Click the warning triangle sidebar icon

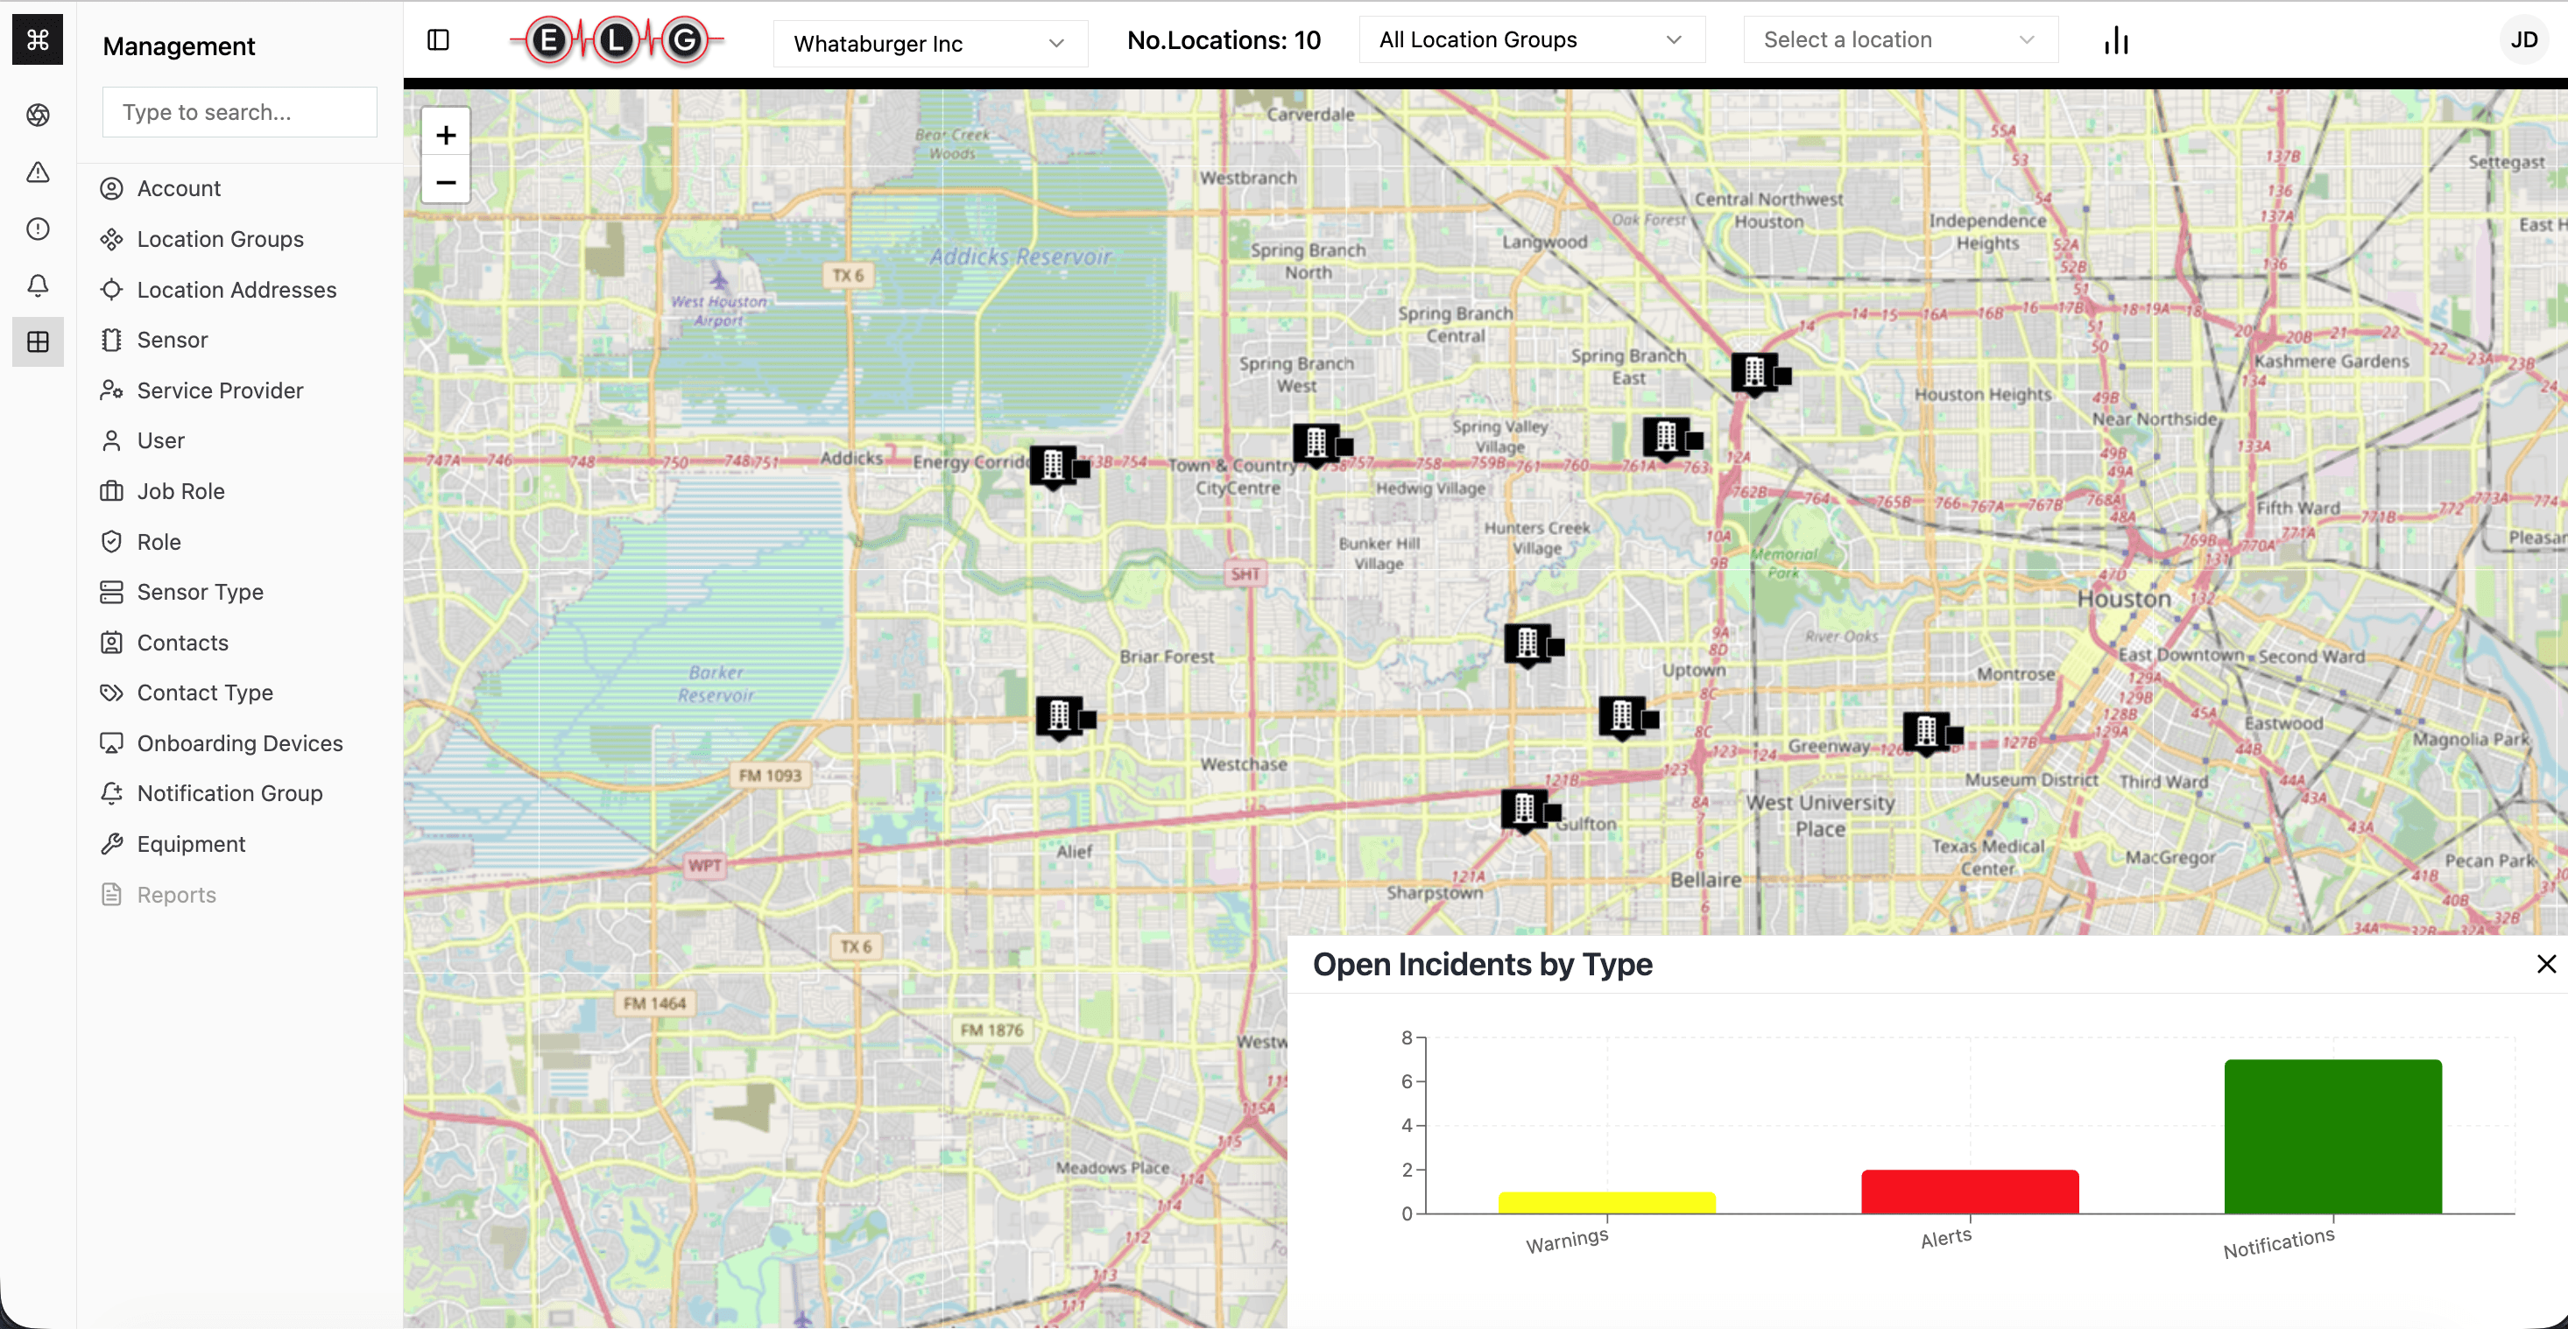(x=38, y=172)
